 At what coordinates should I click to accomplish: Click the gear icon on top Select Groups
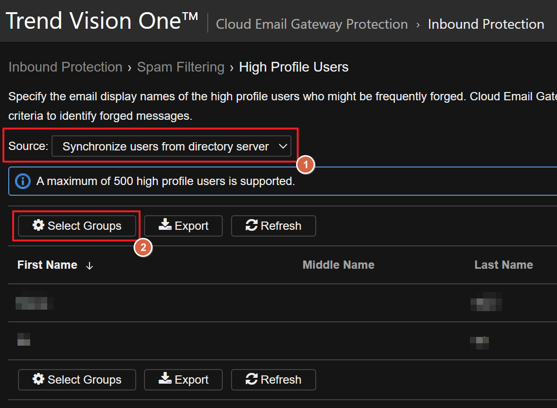click(38, 226)
